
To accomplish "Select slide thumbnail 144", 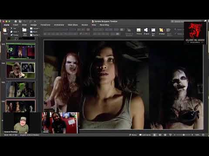I will tap(20, 70).
